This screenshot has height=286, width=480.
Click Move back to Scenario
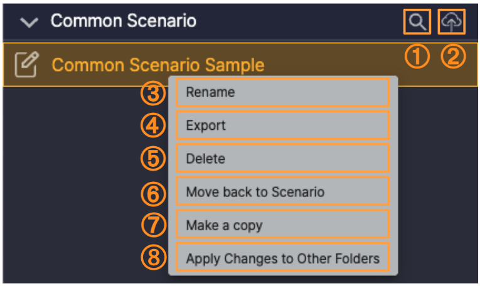(x=282, y=192)
